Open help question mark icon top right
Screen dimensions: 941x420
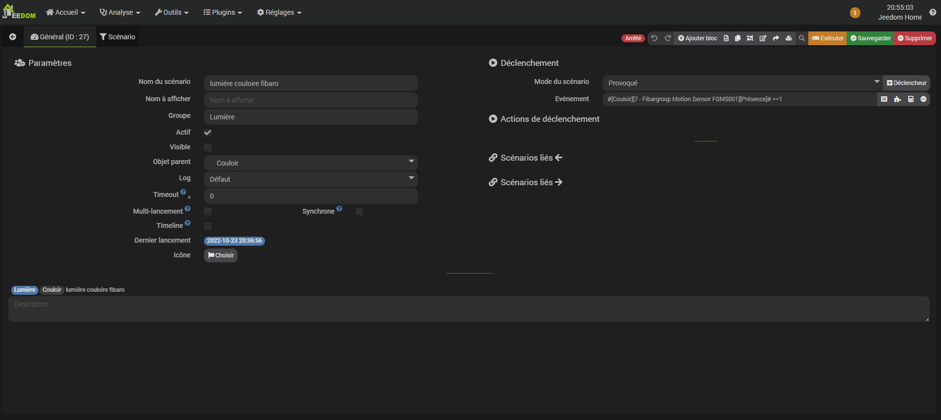(933, 12)
